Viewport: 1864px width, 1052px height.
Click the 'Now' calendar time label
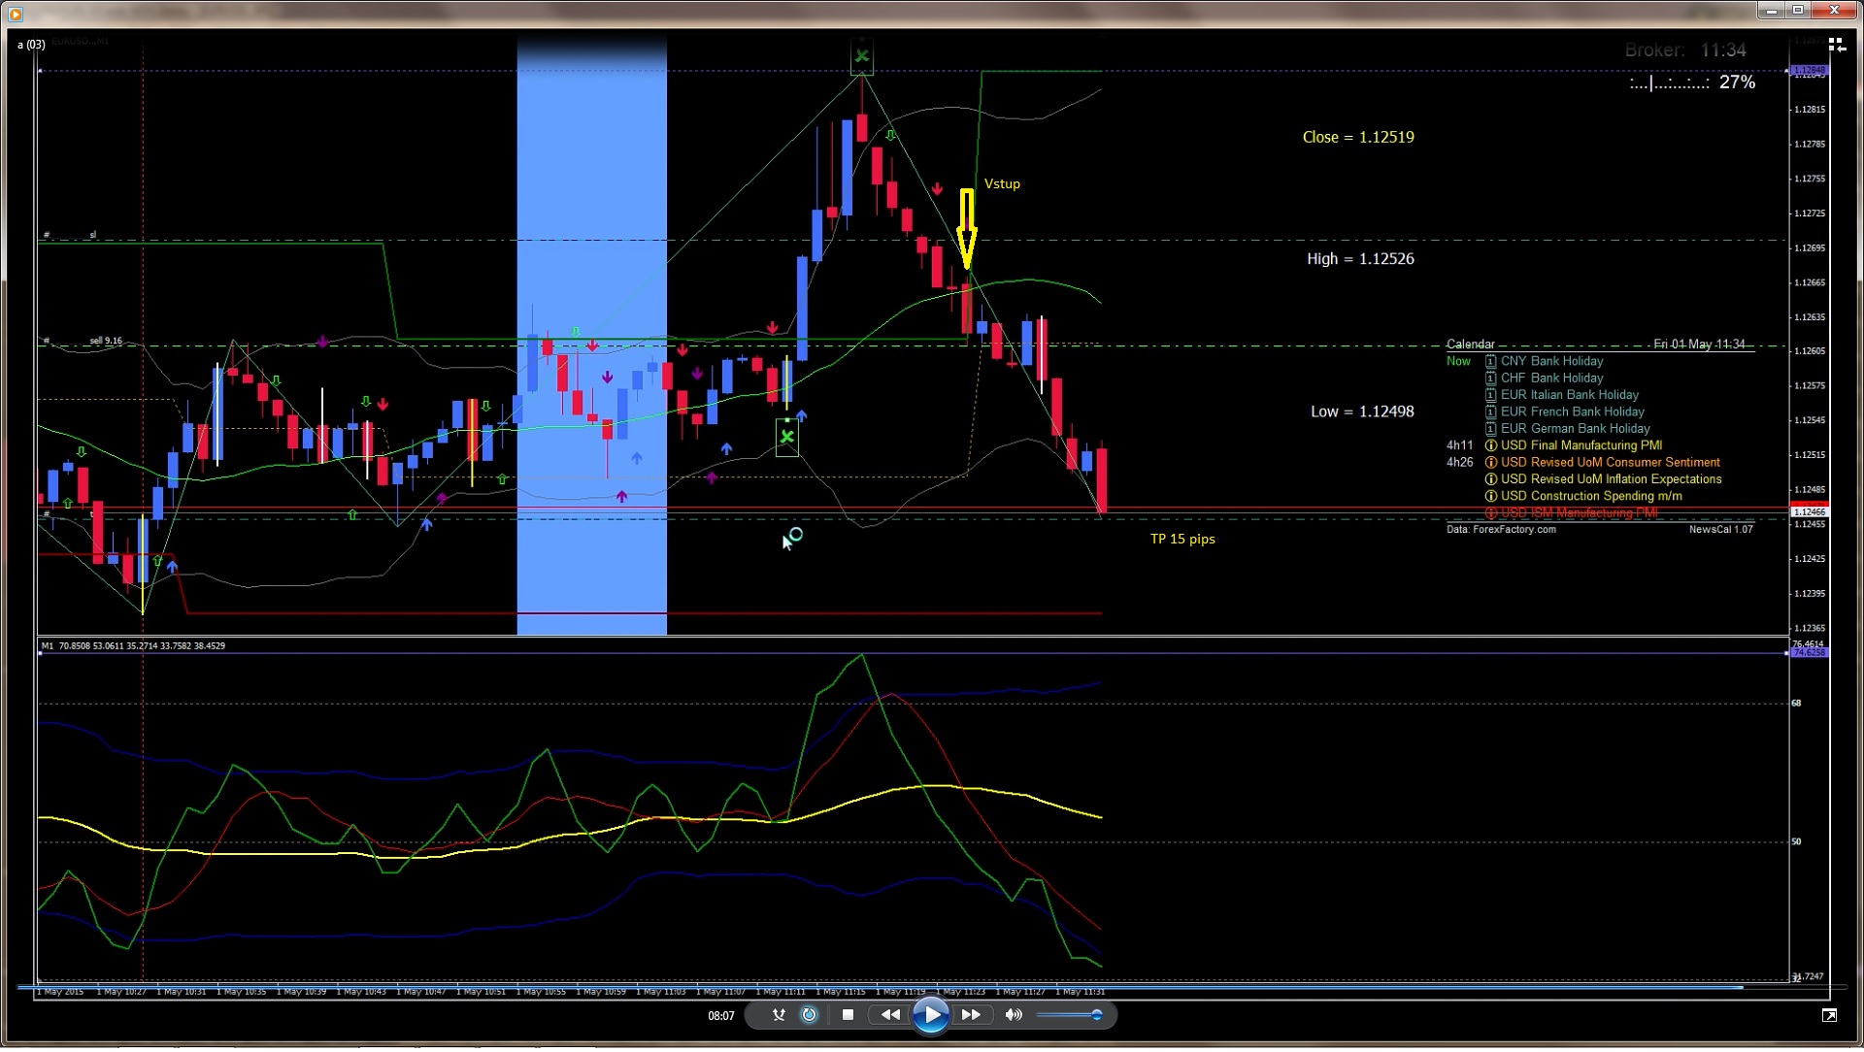(1458, 362)
